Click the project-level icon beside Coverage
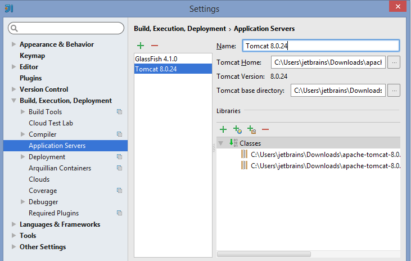This screenshot has width=411, height=261. point(120,191)
